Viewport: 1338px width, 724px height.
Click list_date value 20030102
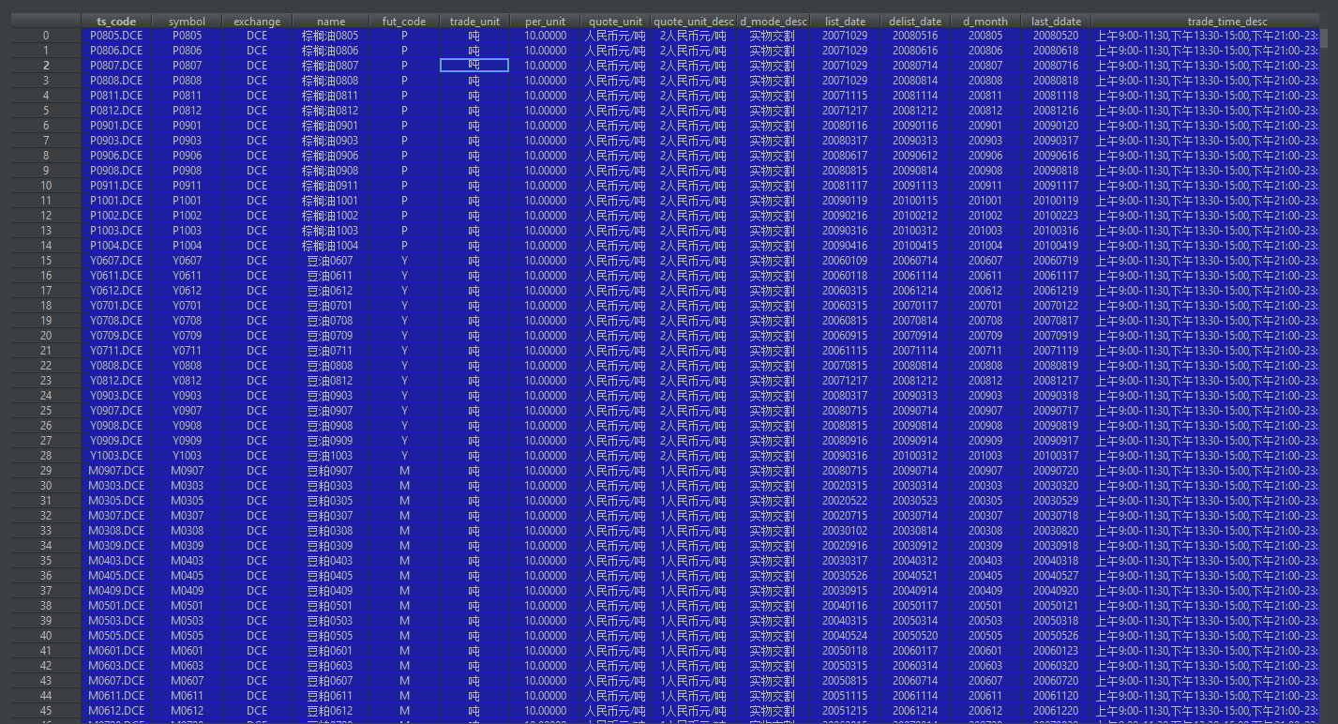pos(845,531)
